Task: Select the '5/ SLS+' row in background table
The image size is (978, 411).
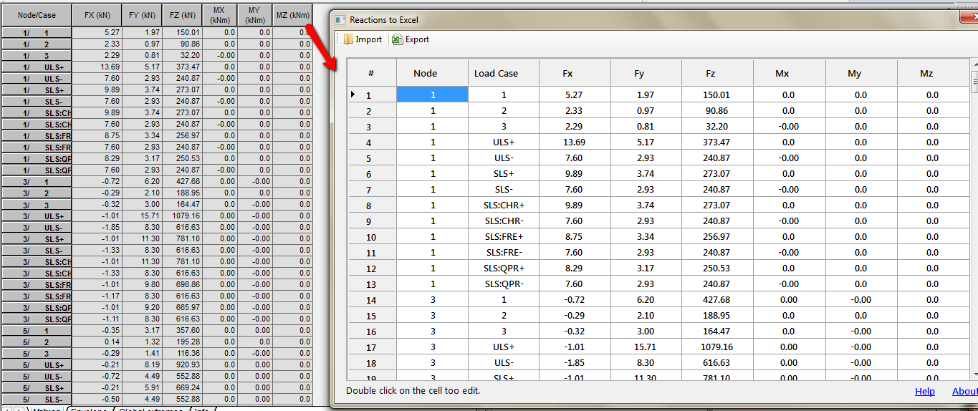Action: (x=37, y=387)
